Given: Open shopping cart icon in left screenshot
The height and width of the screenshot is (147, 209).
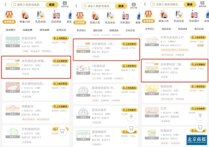Looking at the screenshot, I should (62, 131).
